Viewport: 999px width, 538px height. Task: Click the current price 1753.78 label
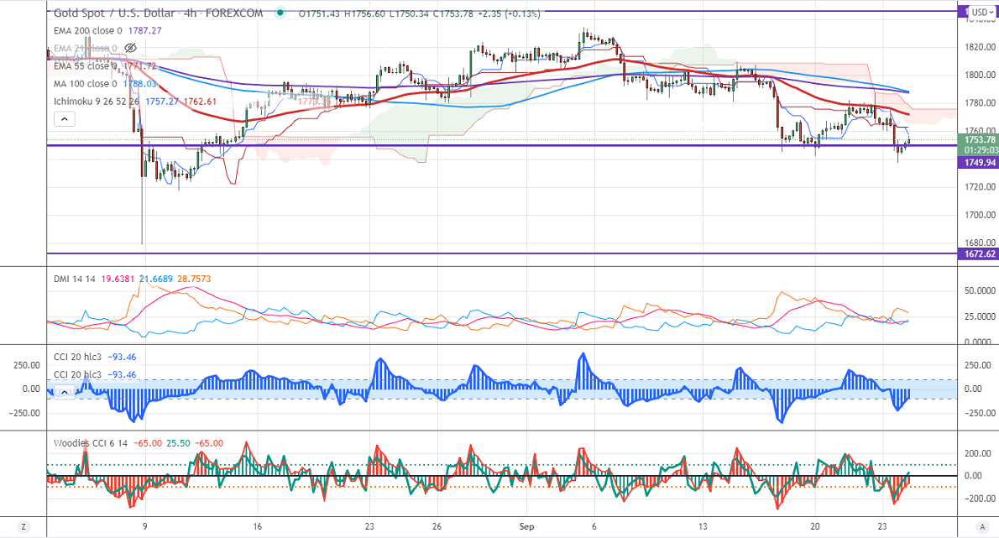(x=977, y=139)
